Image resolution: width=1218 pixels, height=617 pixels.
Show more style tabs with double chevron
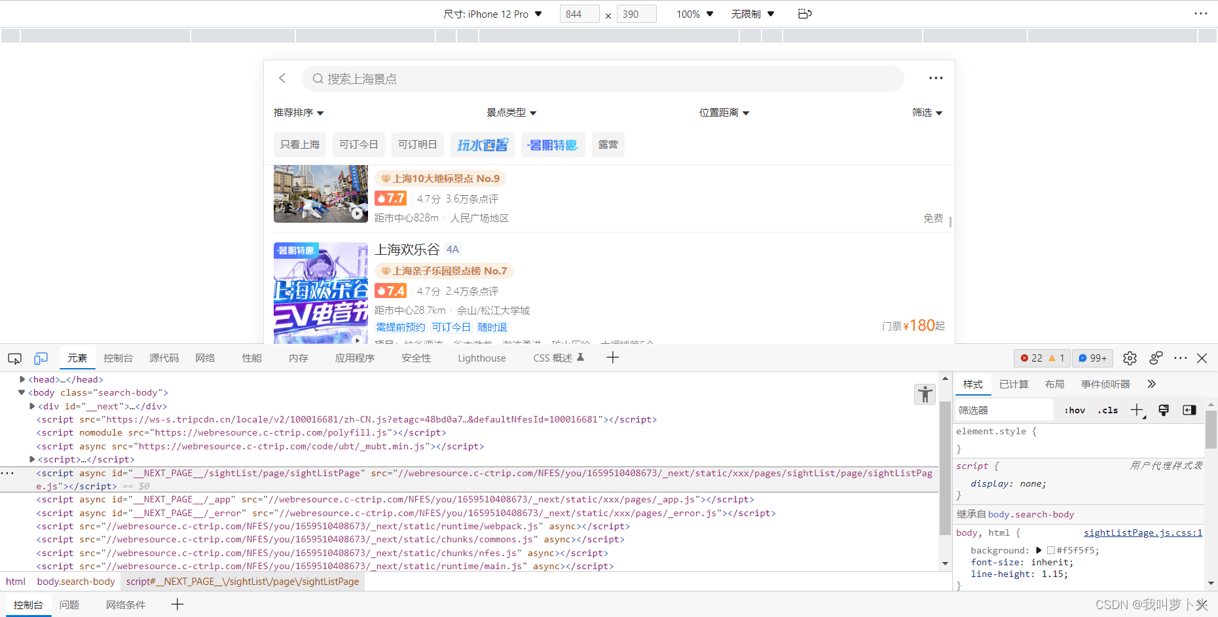[1151, 384]
